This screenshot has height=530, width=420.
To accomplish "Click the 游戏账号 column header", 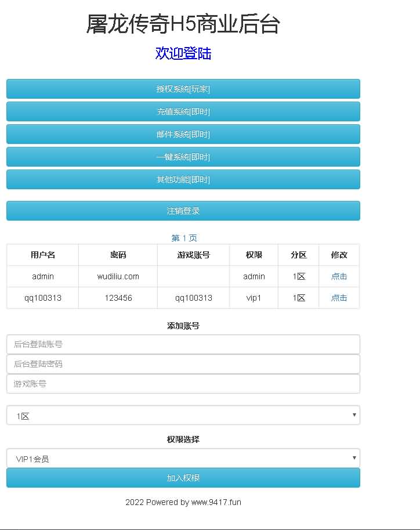I will [193, 255].
